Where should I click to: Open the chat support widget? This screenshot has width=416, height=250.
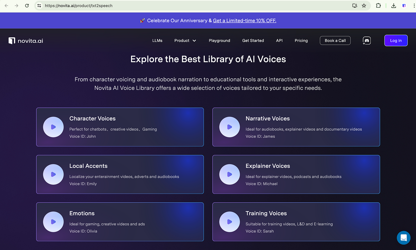[x=404, y=238]
